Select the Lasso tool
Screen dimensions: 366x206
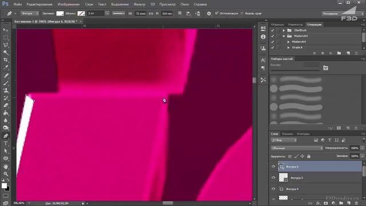[x=6, y=45]
